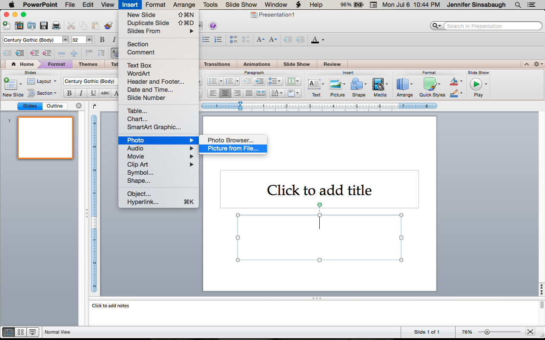The image size is (545, 340).
Task: Click the Paste clipboard icon
Action: point(96,25)
